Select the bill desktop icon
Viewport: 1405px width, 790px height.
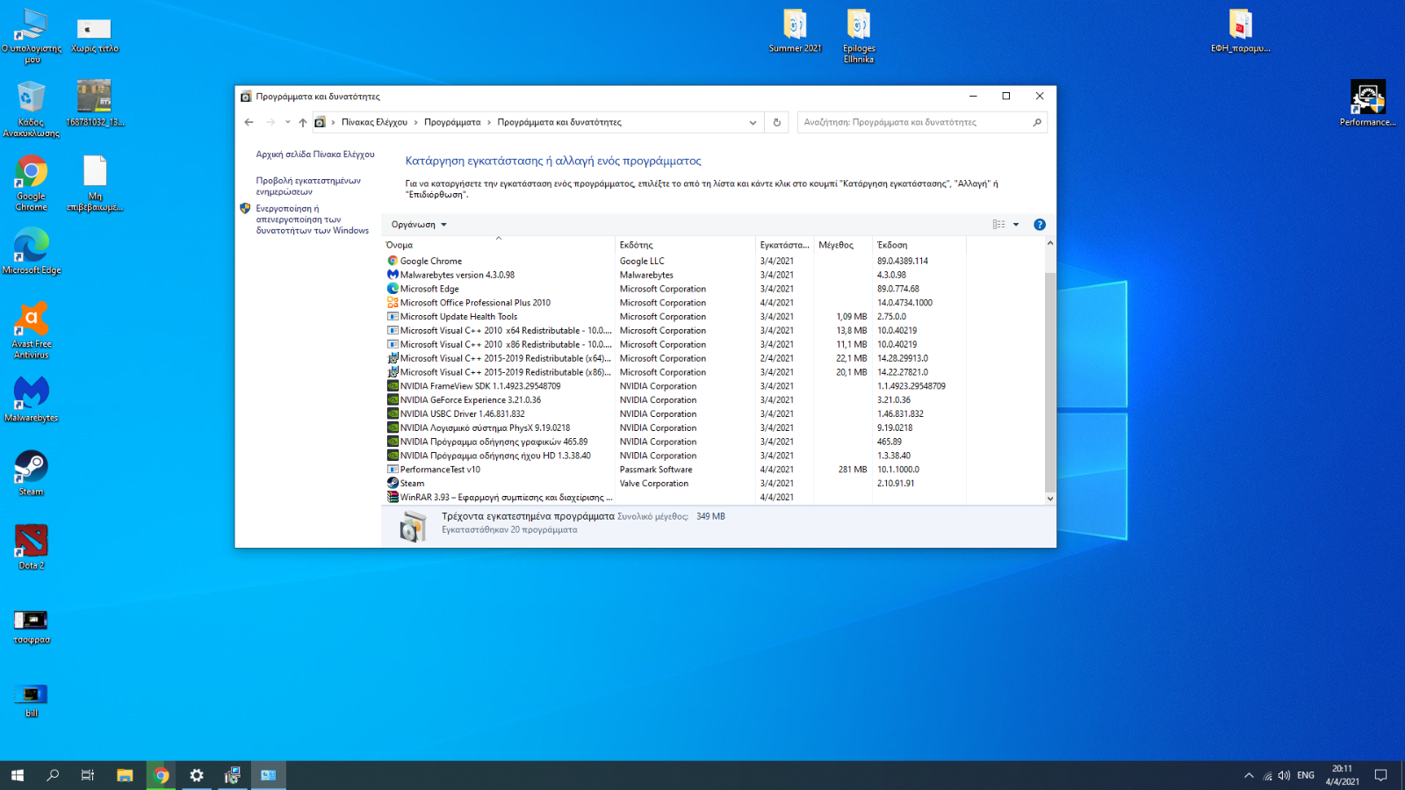(x=32, y=700)
